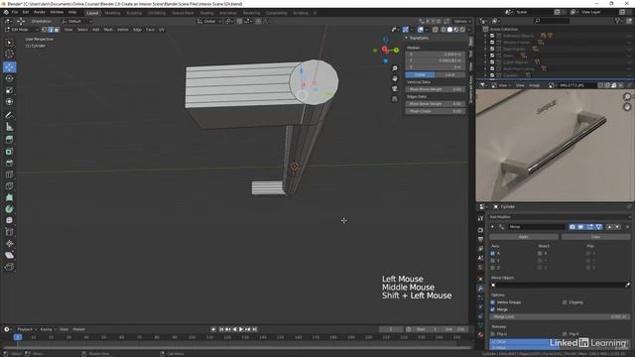Activate the Scale tool
The height and width of the screenshot is (357, 635).
click(9, 90)
